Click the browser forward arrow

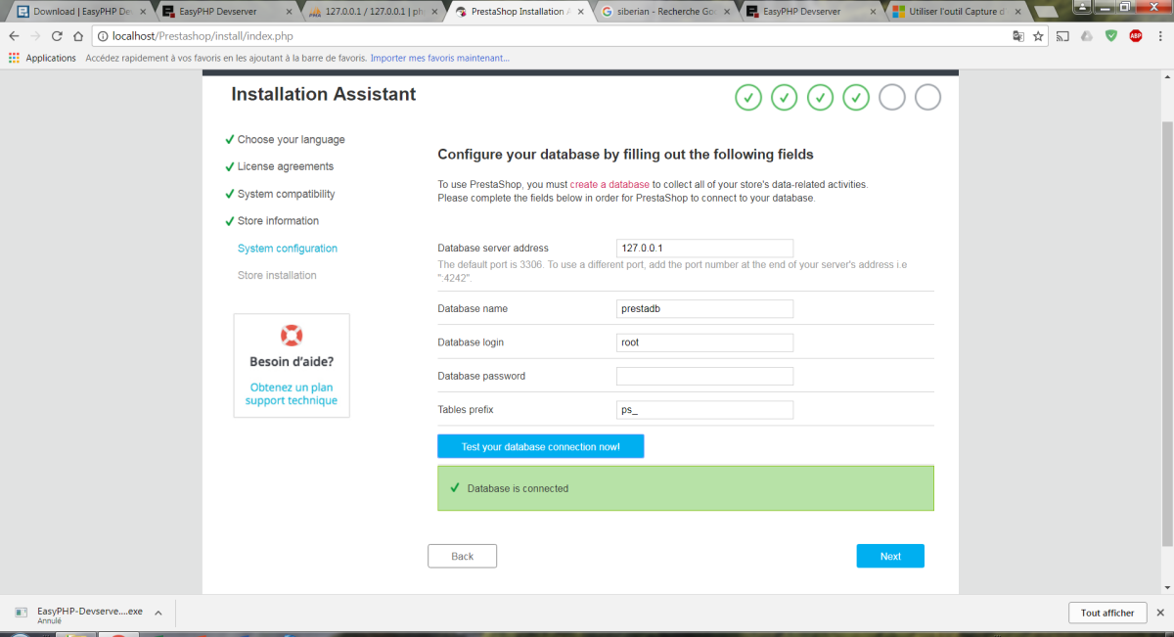(x=35, y=36)
